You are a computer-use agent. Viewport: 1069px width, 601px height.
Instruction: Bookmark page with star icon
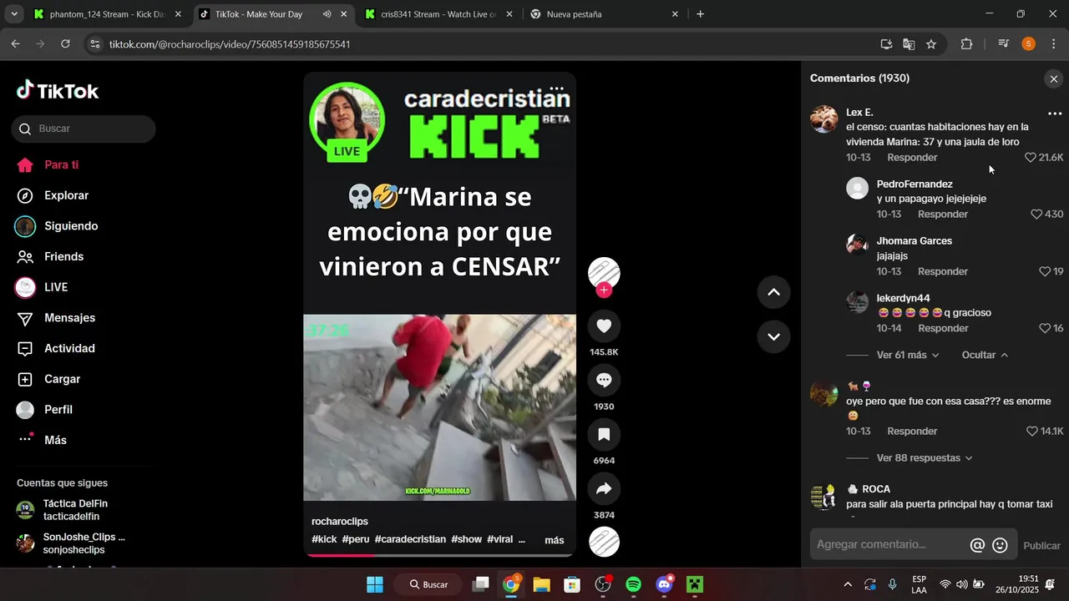coord(931,44)
